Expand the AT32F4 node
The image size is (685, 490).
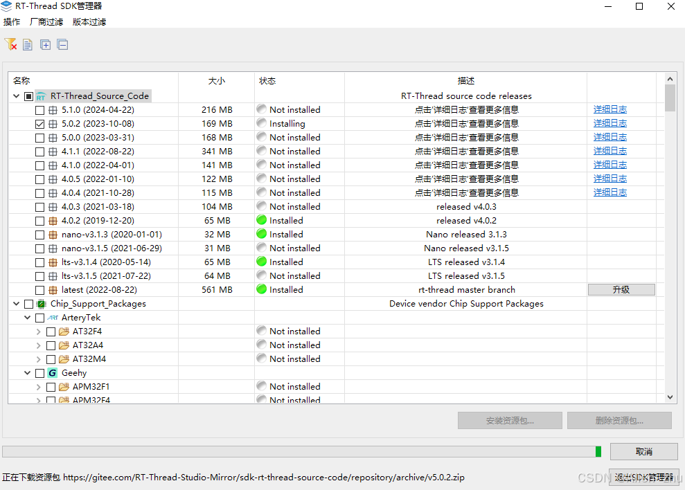click(x=39, y=332)
